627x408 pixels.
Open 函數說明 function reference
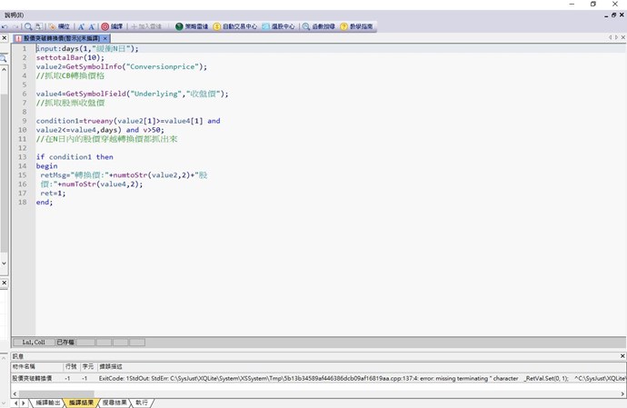[x=318, y=27]
